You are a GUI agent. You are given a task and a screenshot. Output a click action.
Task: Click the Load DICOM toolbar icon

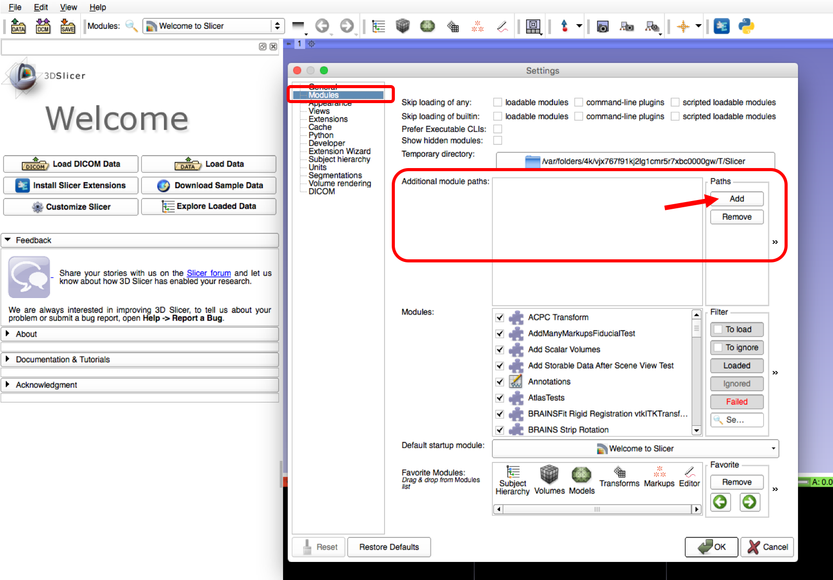[43, 26]
